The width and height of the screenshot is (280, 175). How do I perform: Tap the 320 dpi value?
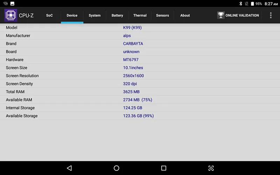[x=130, y=84]
